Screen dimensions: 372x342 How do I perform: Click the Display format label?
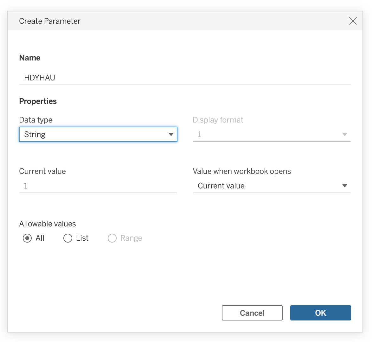click(x=218, y=120)
